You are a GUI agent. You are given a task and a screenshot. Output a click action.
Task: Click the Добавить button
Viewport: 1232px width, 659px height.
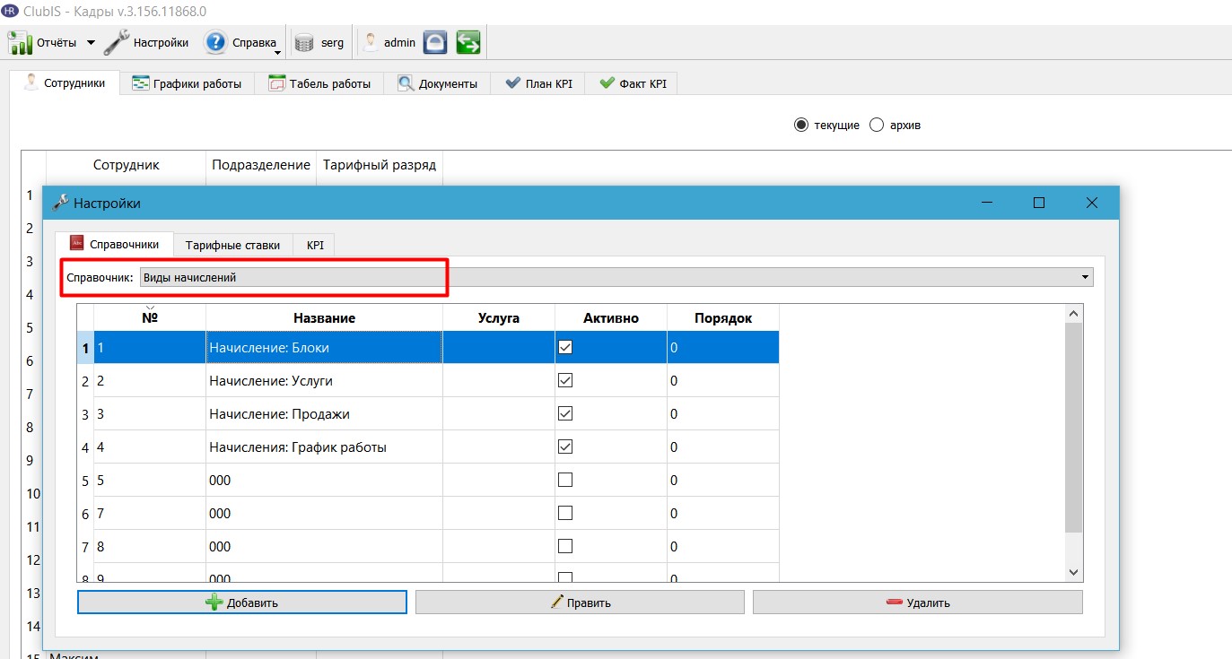coord(242,603)
